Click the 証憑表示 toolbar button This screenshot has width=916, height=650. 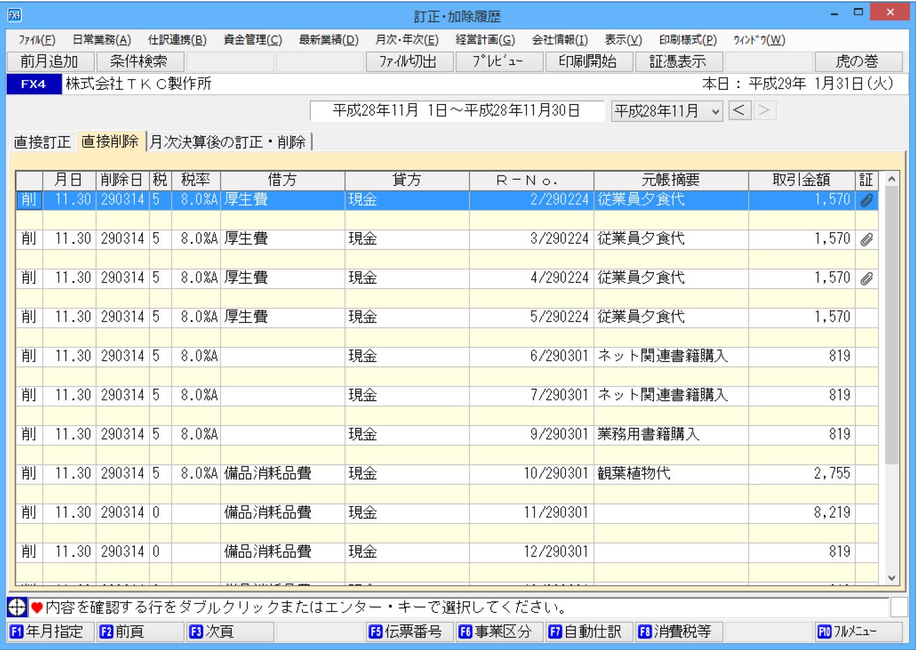point(677,62)
